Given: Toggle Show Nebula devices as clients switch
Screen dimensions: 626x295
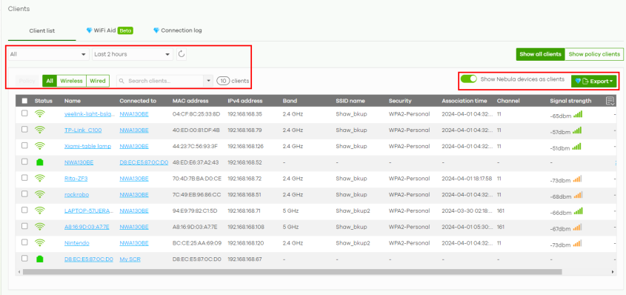Looking at the screenshot, I should [469, 79].
